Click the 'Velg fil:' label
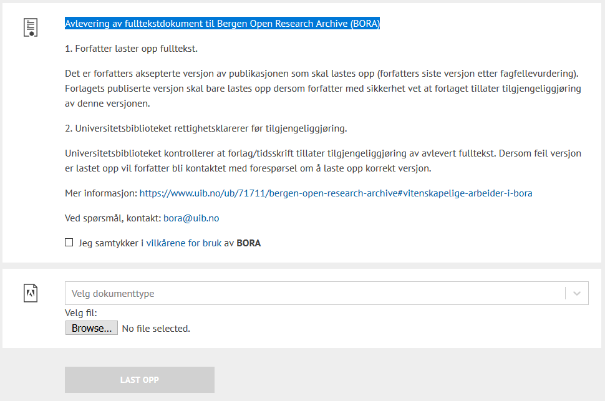This screenshot has width=605, height=401. pyautogui.click(x=81, y=313)
